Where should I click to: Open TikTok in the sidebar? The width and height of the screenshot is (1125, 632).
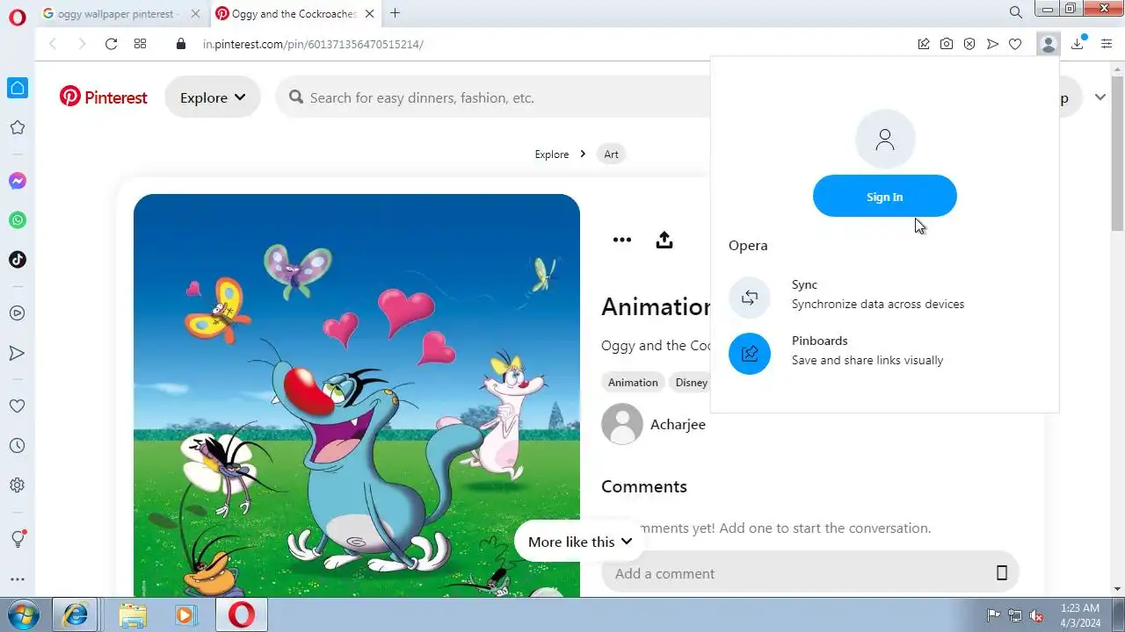[17, 260]
